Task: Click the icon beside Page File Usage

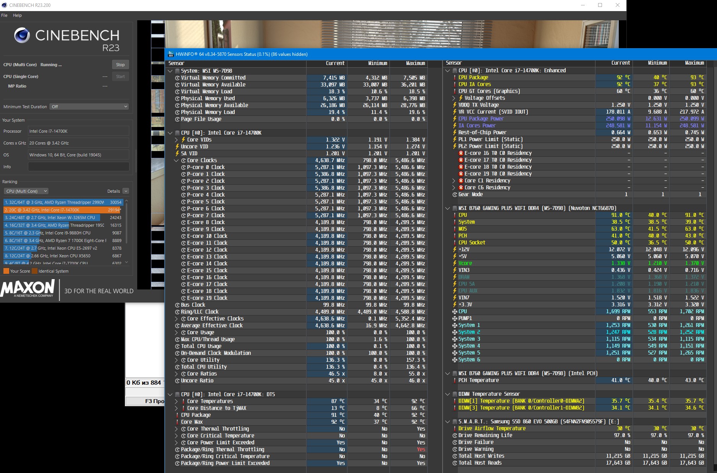Action: click(x=177, y=119)
